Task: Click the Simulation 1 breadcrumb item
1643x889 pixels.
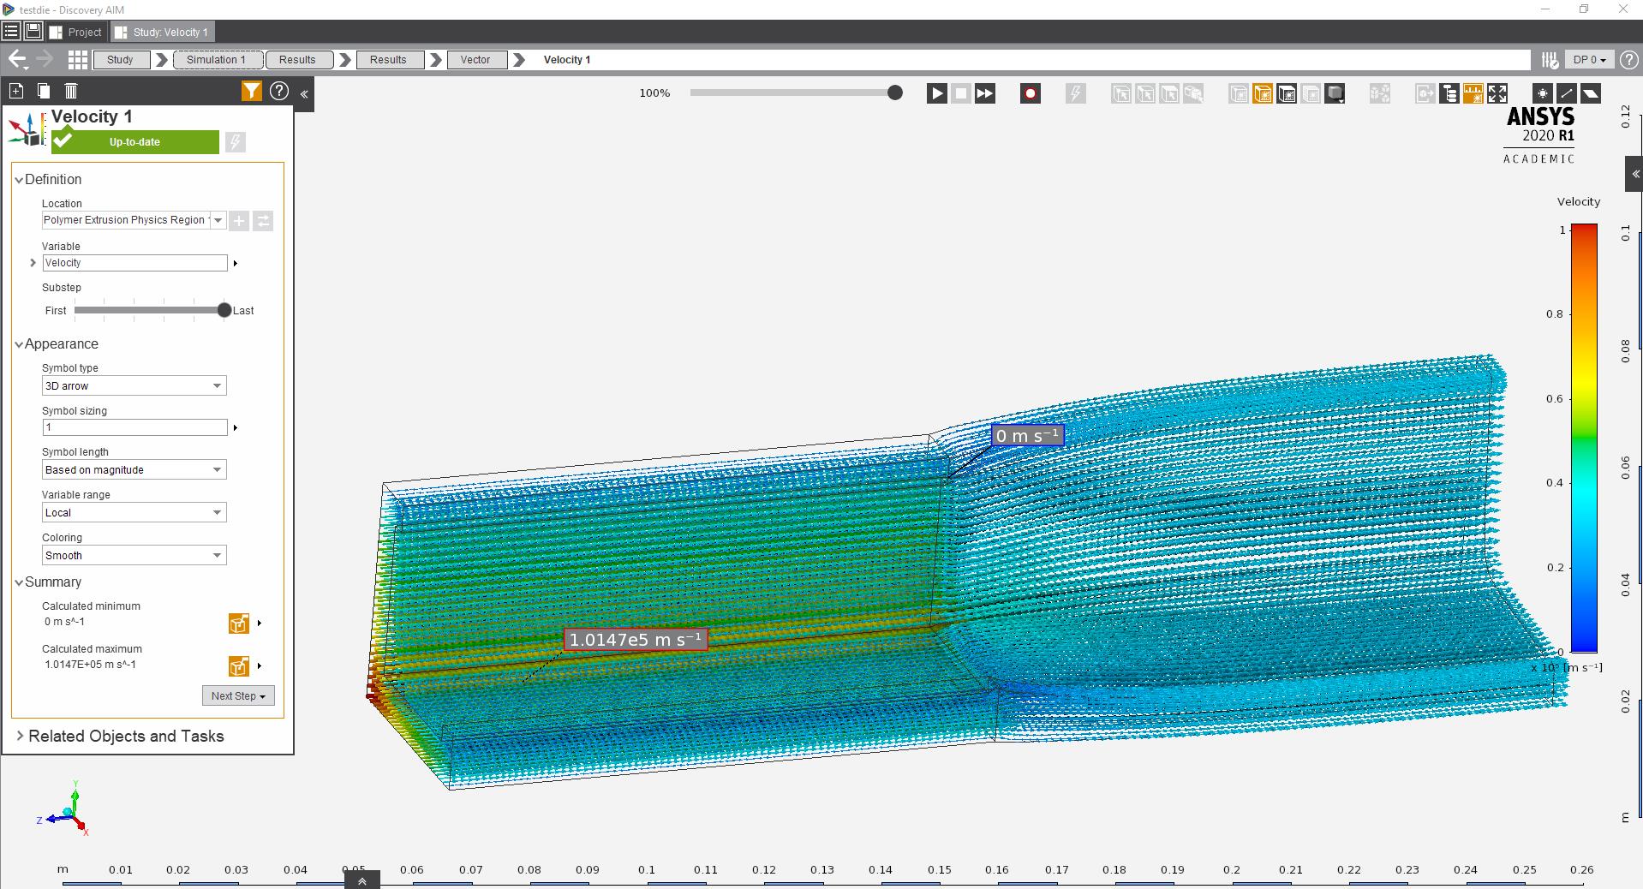Action: click(217, 60)
